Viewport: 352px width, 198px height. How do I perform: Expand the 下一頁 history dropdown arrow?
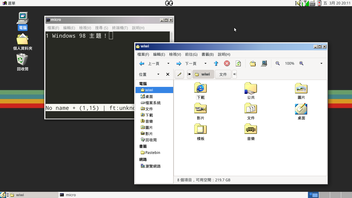click(205, 63)
